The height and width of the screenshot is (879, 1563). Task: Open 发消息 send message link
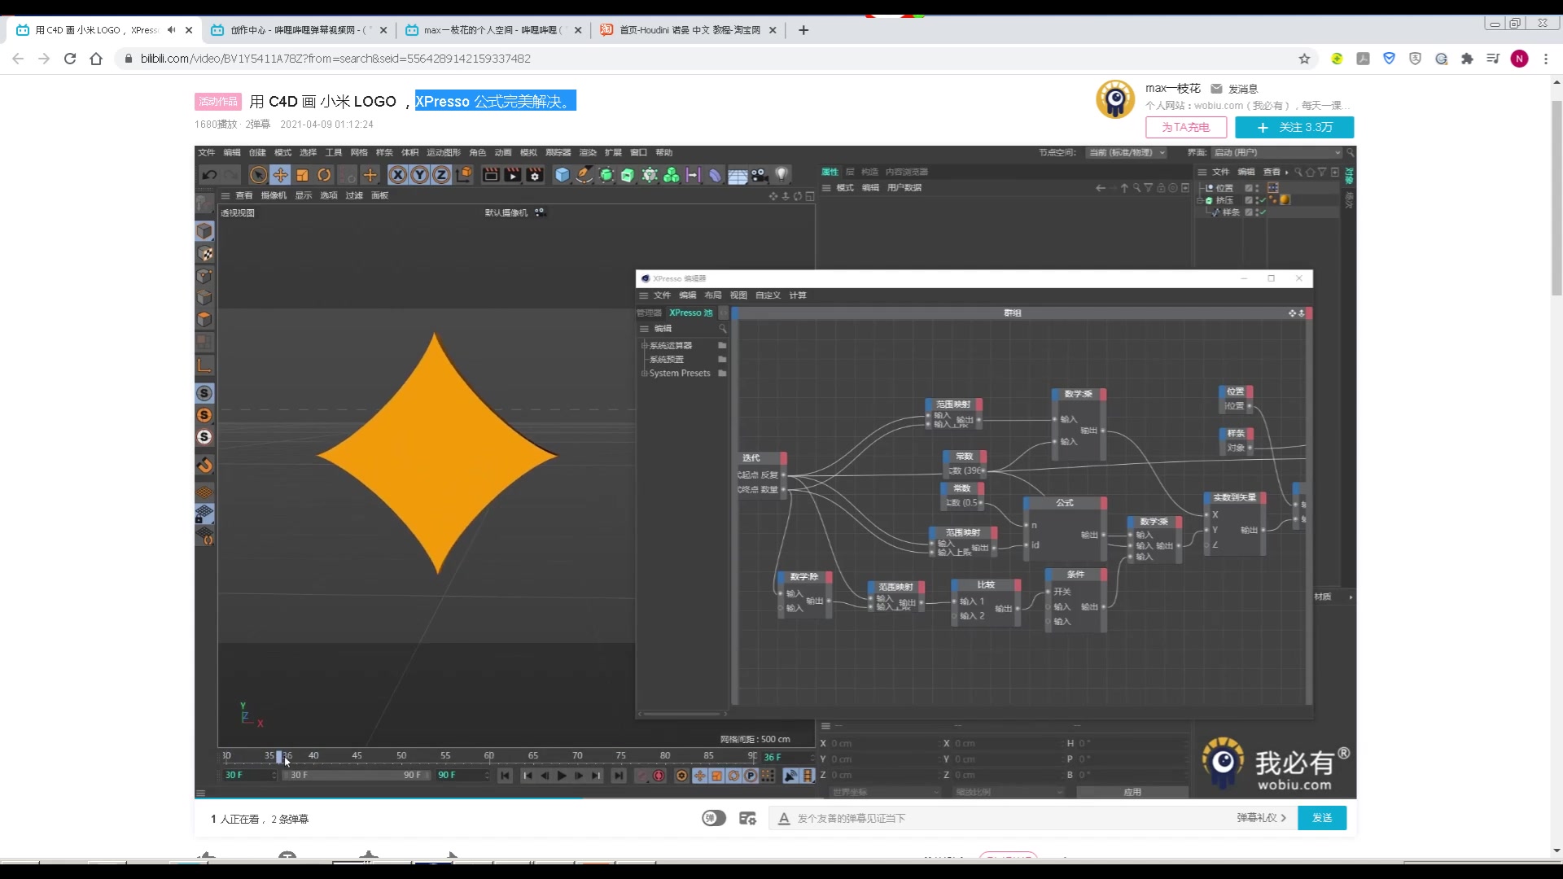[x=1242, y=89]
